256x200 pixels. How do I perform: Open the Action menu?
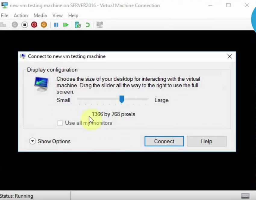coord(21,15)
